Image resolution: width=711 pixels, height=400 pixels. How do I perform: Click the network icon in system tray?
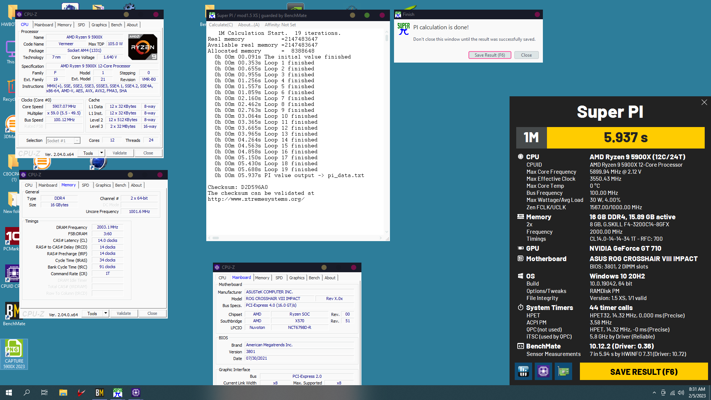pyautogui.click(x=672, y=393)
